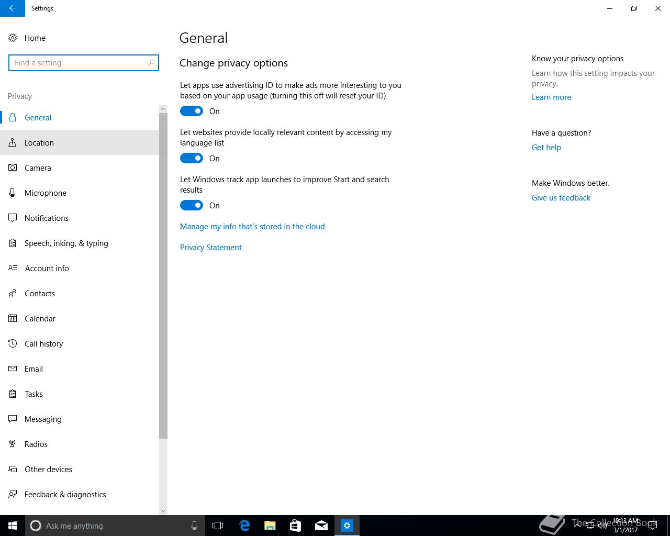Click the sidebar scrollbar up arrow

(x=163, y=109)
